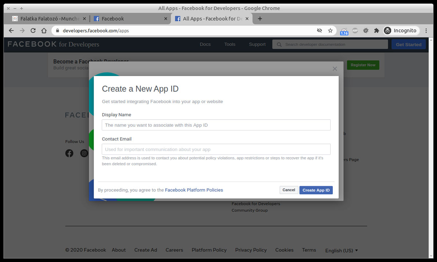
Task: Bookmark this page with the star icon
Action: pos(330,31)
